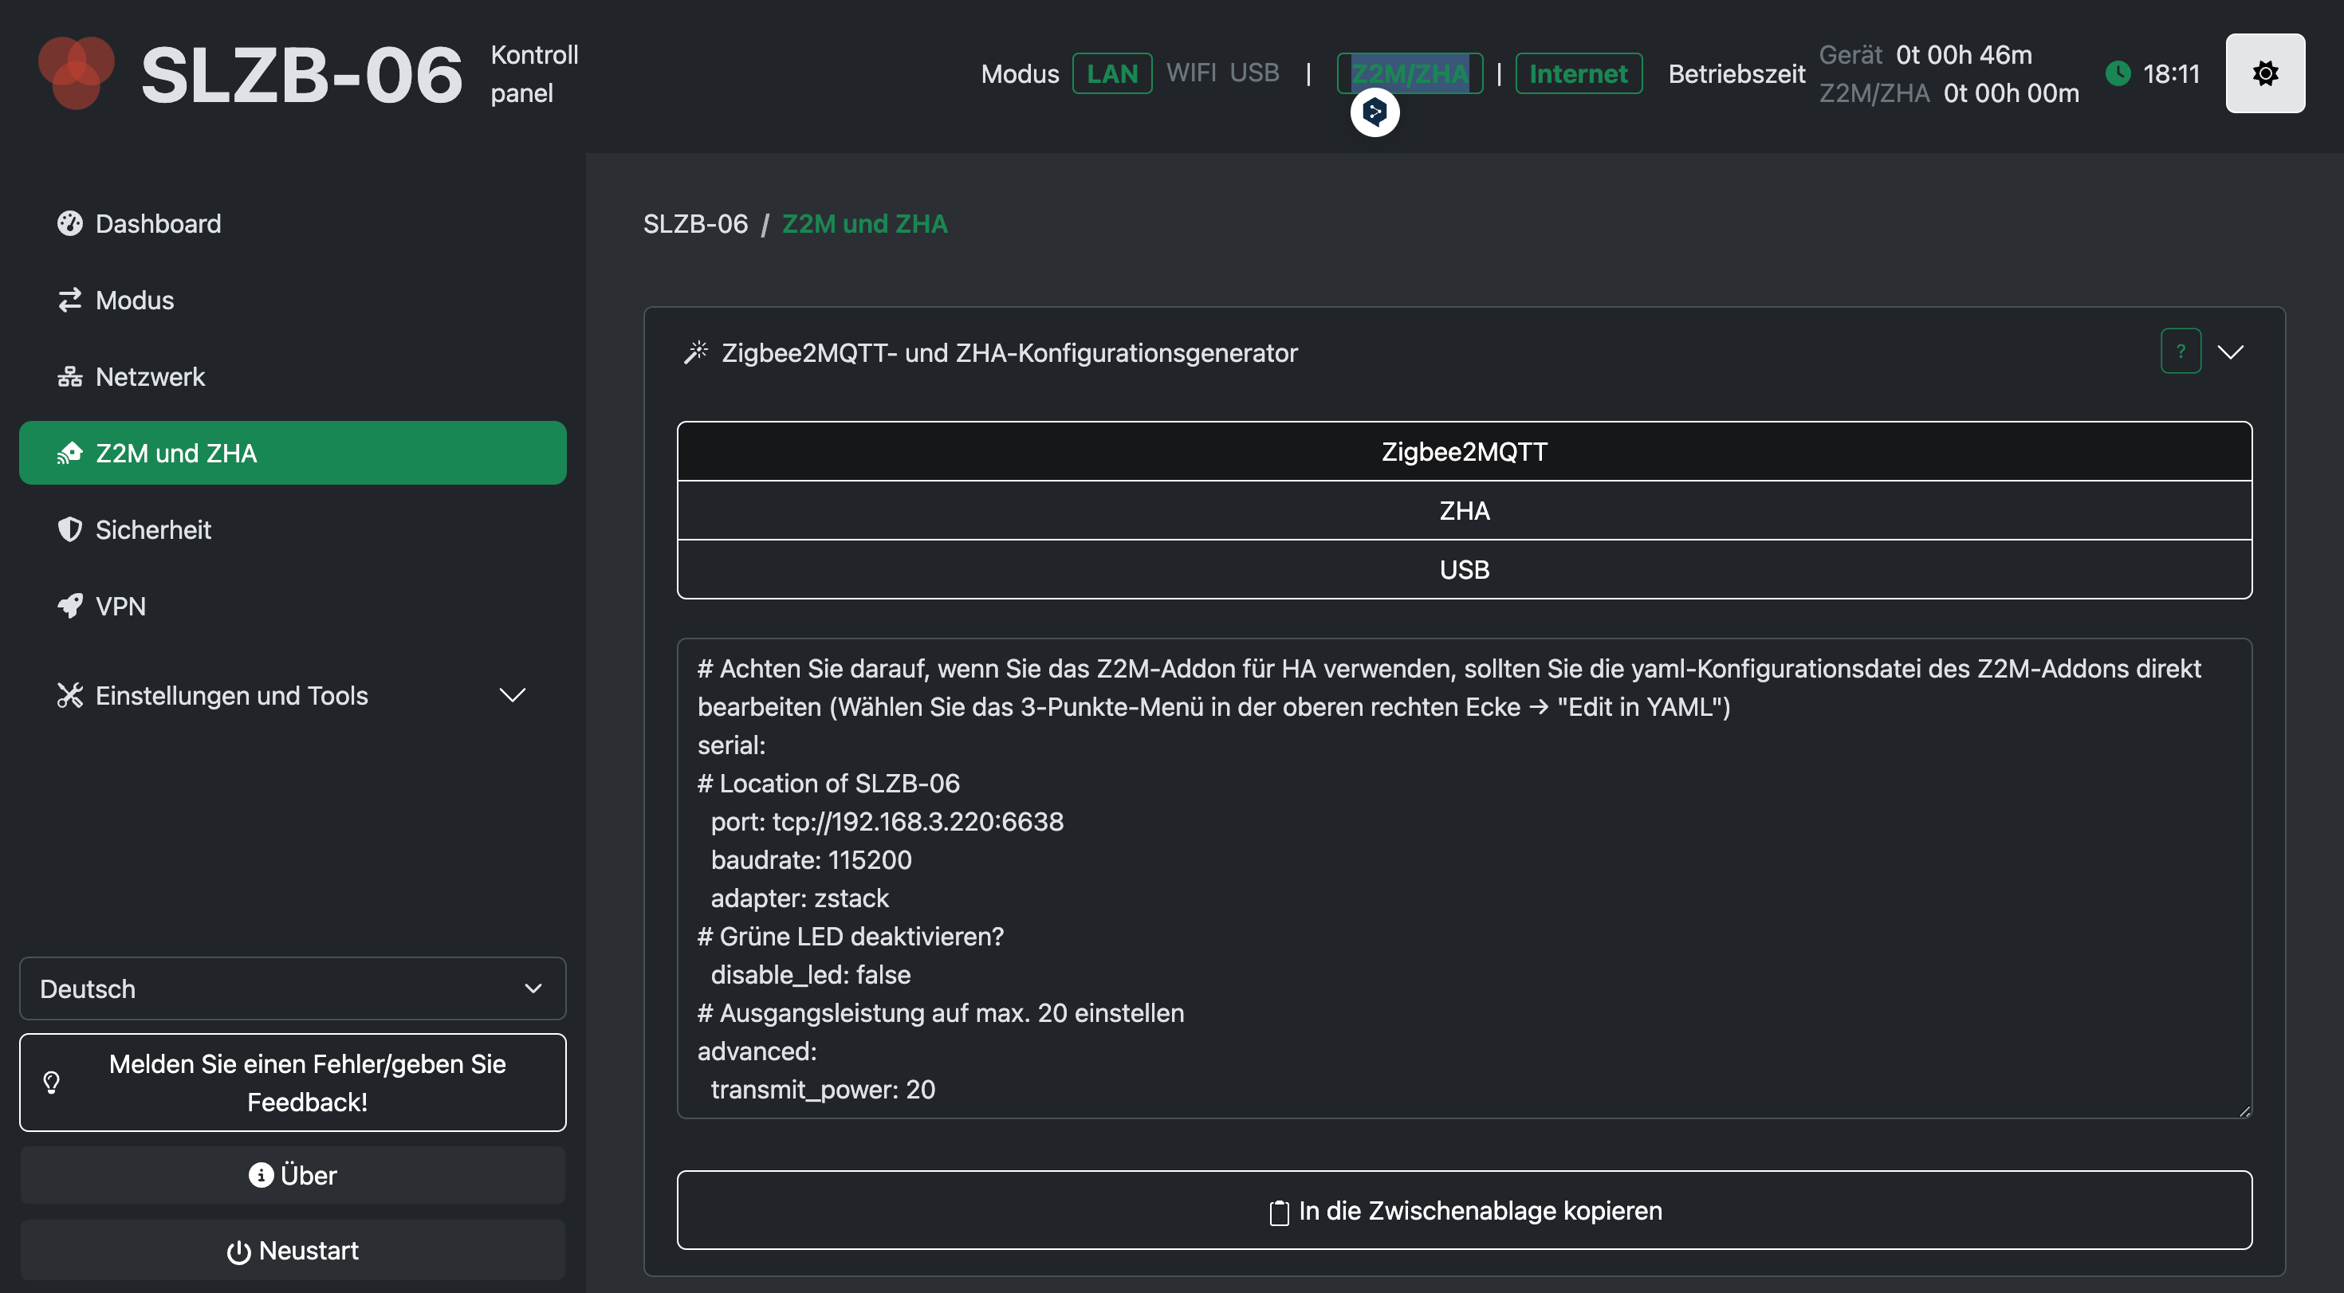This screenshot has height=1293, width=2344.
Task: Go to Netzwerk settings
Action: (293, 377)
